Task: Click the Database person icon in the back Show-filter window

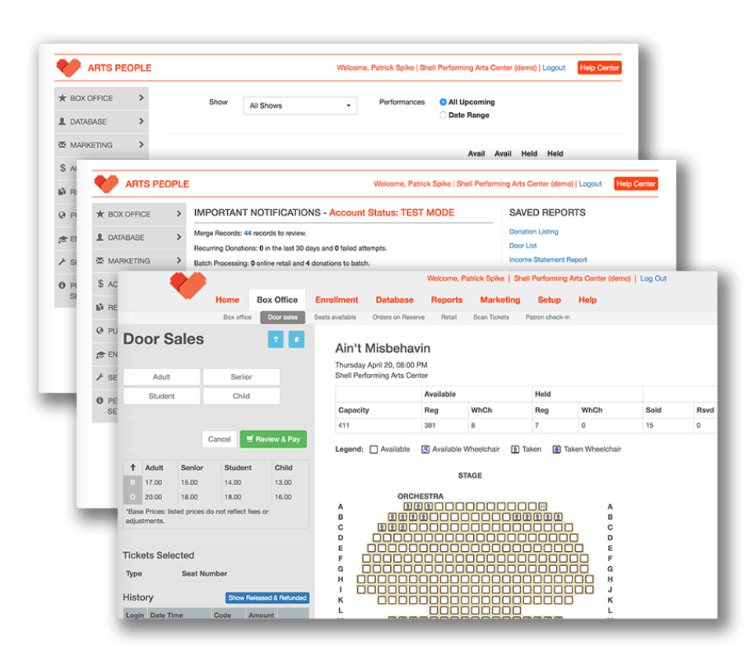Action: click(62, 122)
